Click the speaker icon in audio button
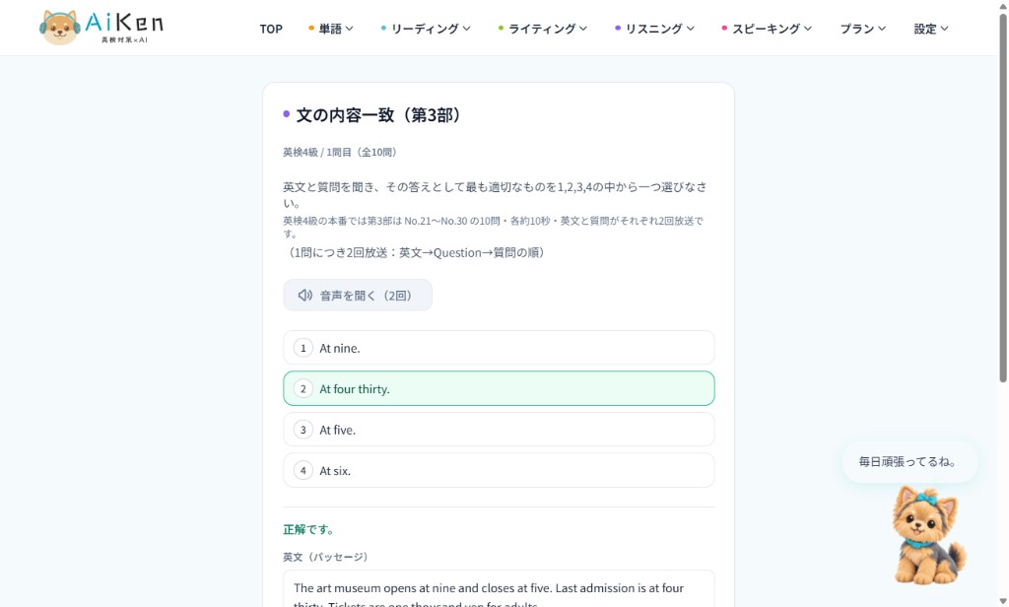 (305, 295)
